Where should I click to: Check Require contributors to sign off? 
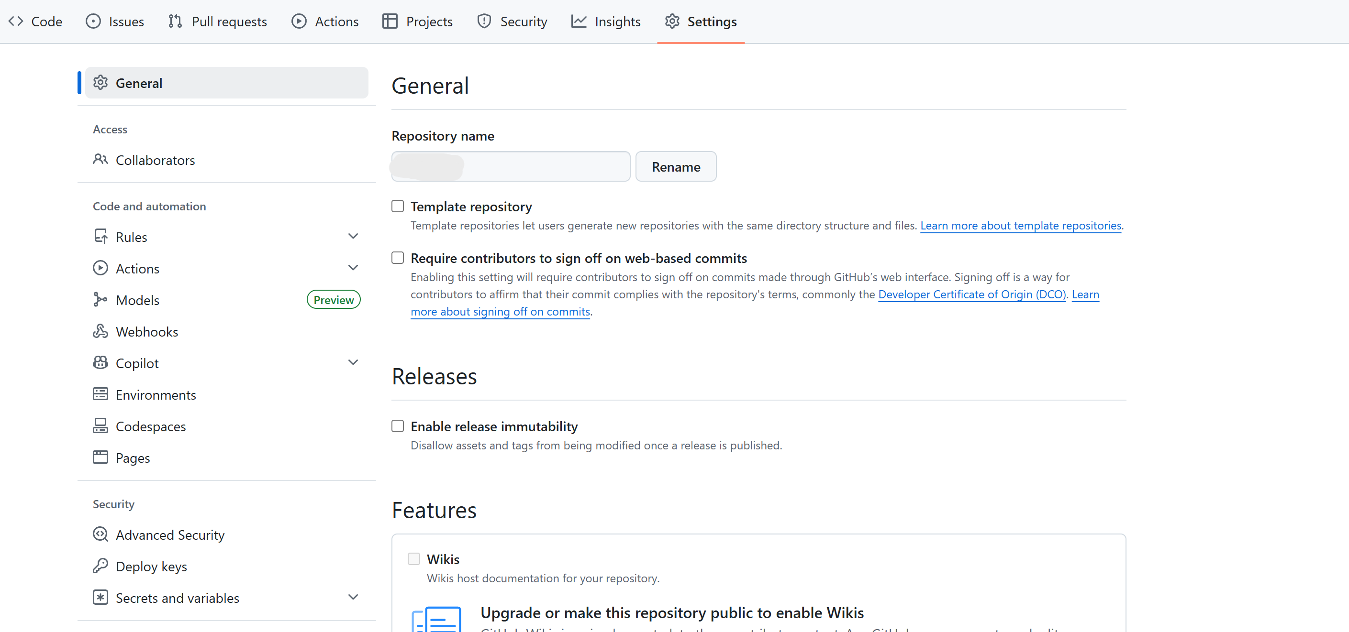(398, 258)
